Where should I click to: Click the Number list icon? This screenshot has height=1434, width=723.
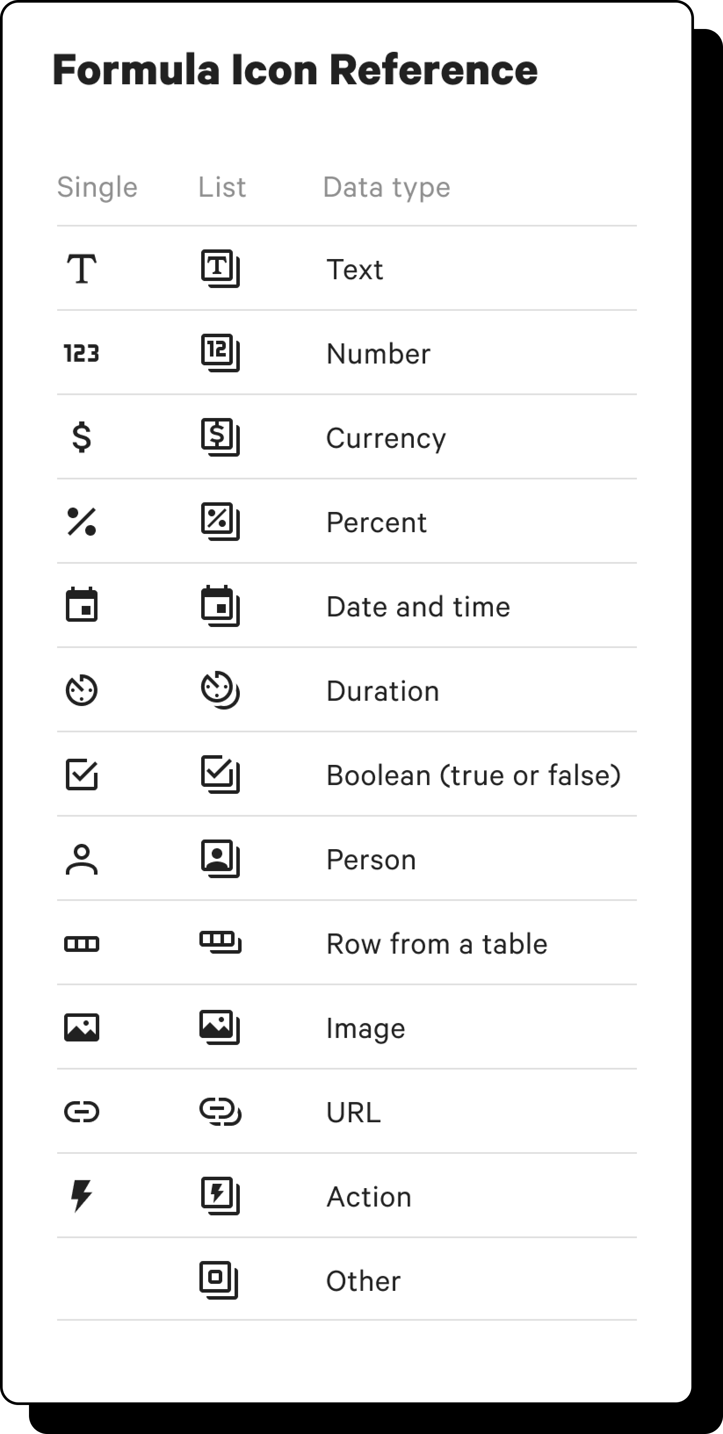(220, 353)
